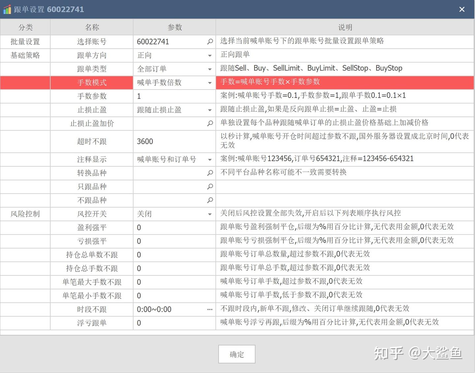Click the 参数 column header

tap(174, 27)
